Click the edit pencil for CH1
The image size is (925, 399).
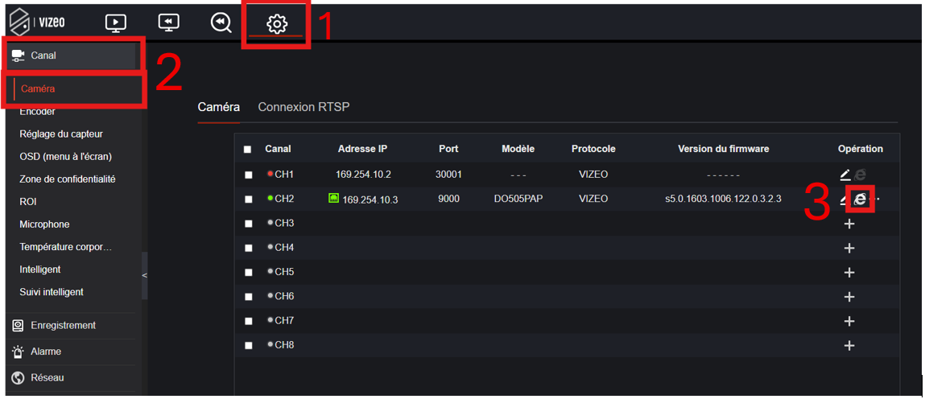tap(844, 175)
